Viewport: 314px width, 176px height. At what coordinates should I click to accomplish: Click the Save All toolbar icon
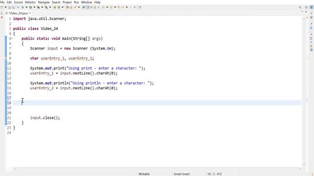(x=13, y=7)
